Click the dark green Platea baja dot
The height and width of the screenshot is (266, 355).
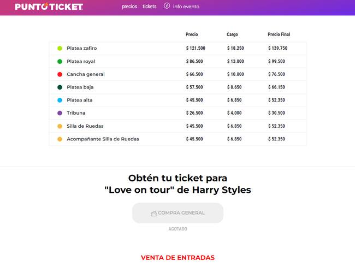60,87
